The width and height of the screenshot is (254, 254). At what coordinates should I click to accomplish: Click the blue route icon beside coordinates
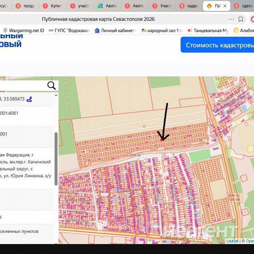pyautogui.click(x=30, y=99)
